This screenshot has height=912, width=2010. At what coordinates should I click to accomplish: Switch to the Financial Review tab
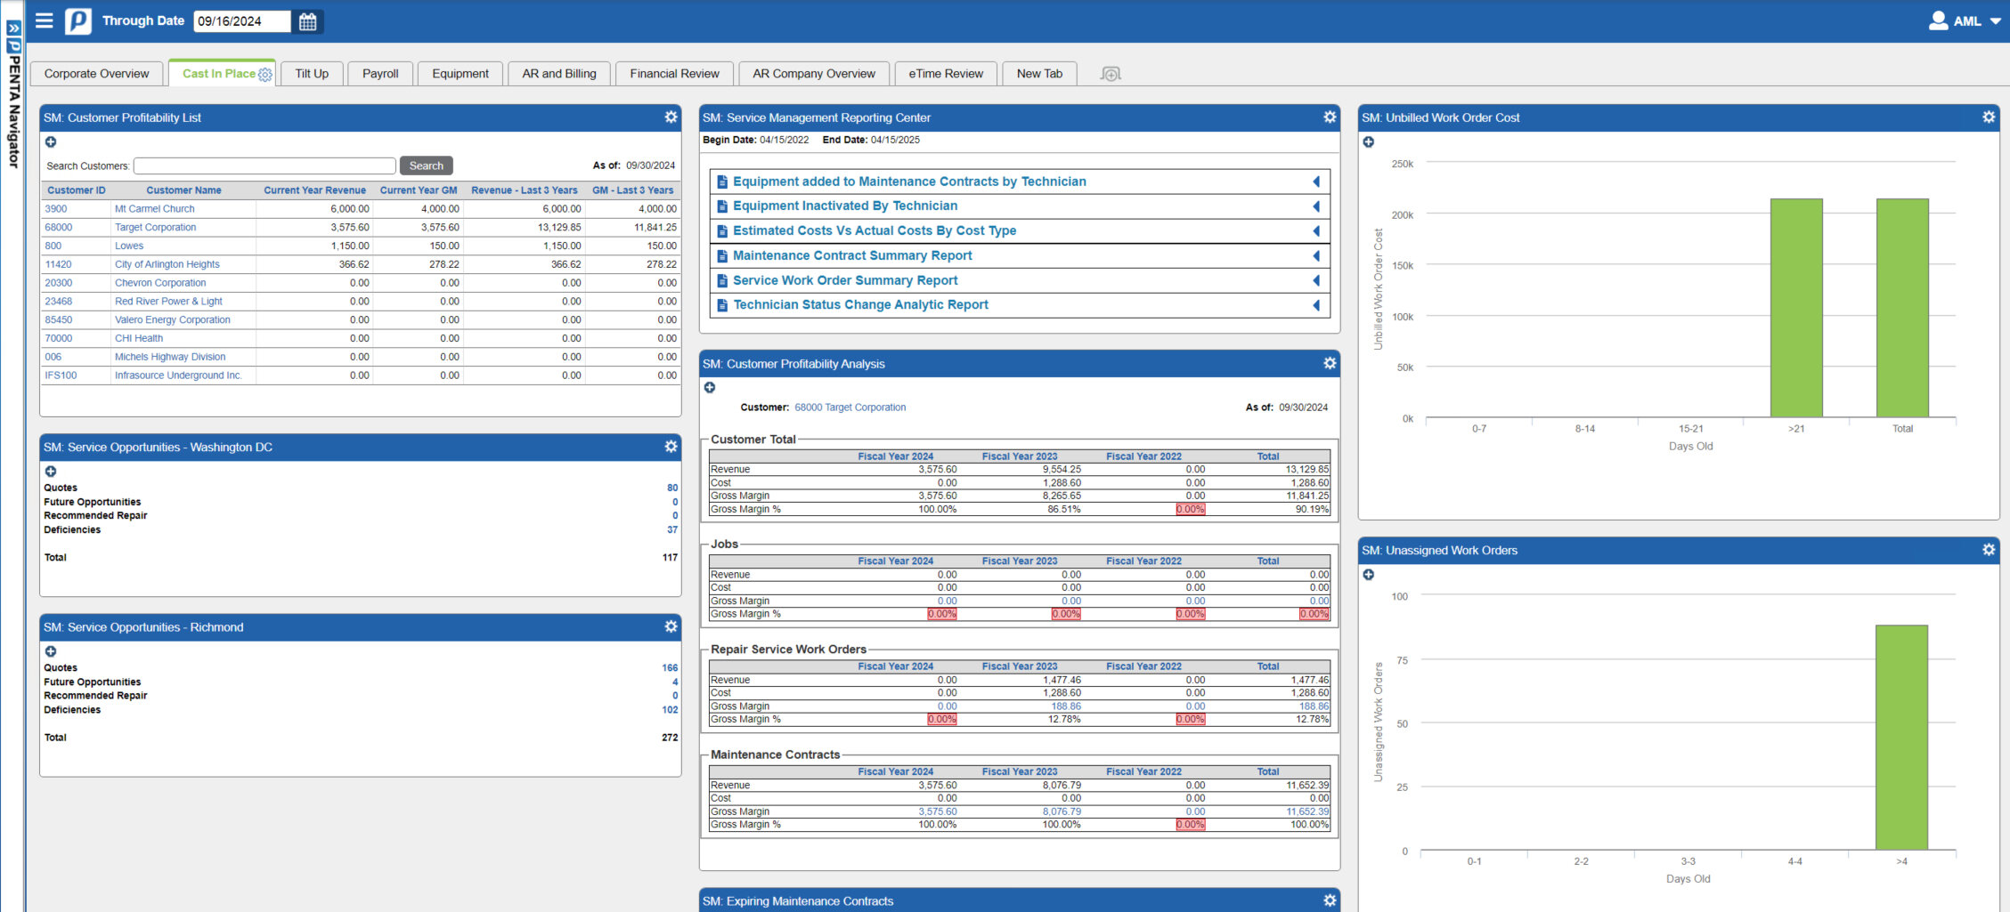coord(674,74)
